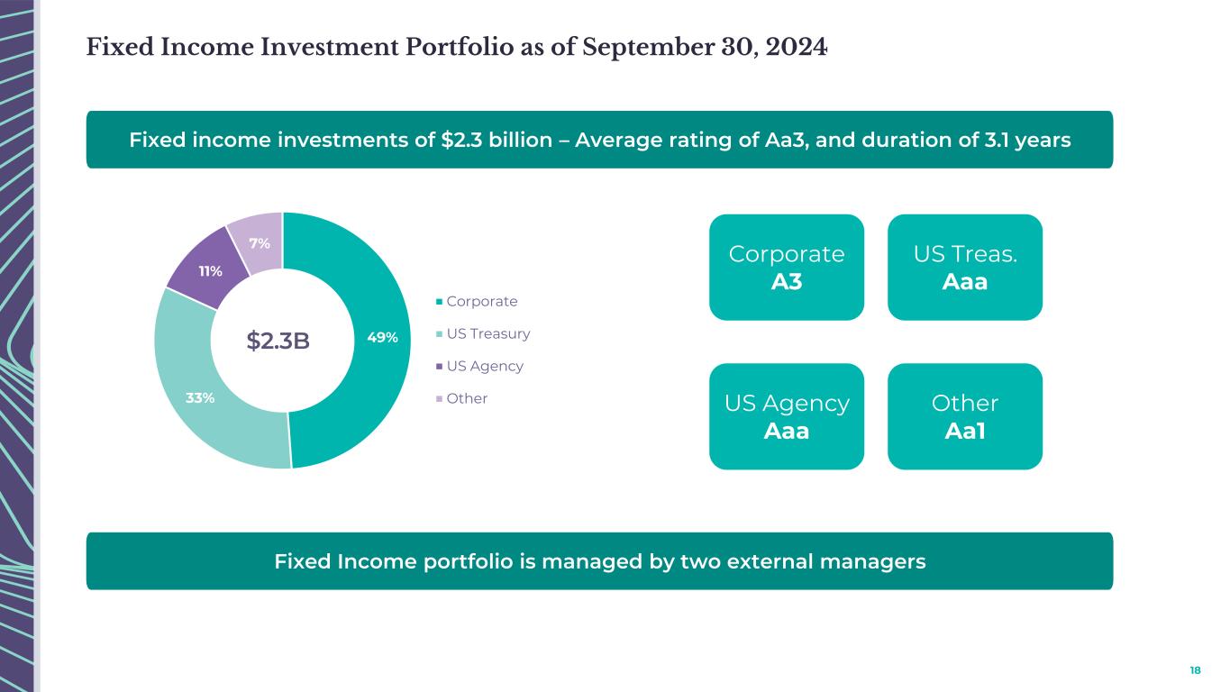The width and height of the screenshot is (1230, 692).
Task: Click the US Treasury legend color square
Action: (439, 334)
